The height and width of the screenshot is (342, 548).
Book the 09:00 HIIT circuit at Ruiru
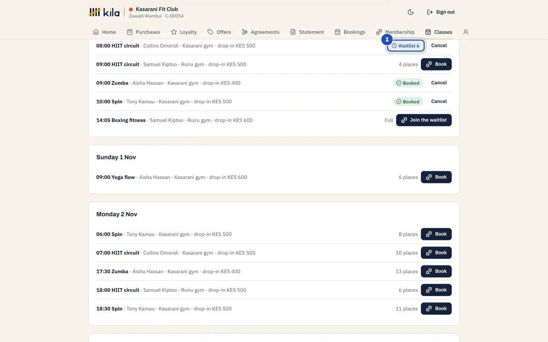[x=436, y=64]
